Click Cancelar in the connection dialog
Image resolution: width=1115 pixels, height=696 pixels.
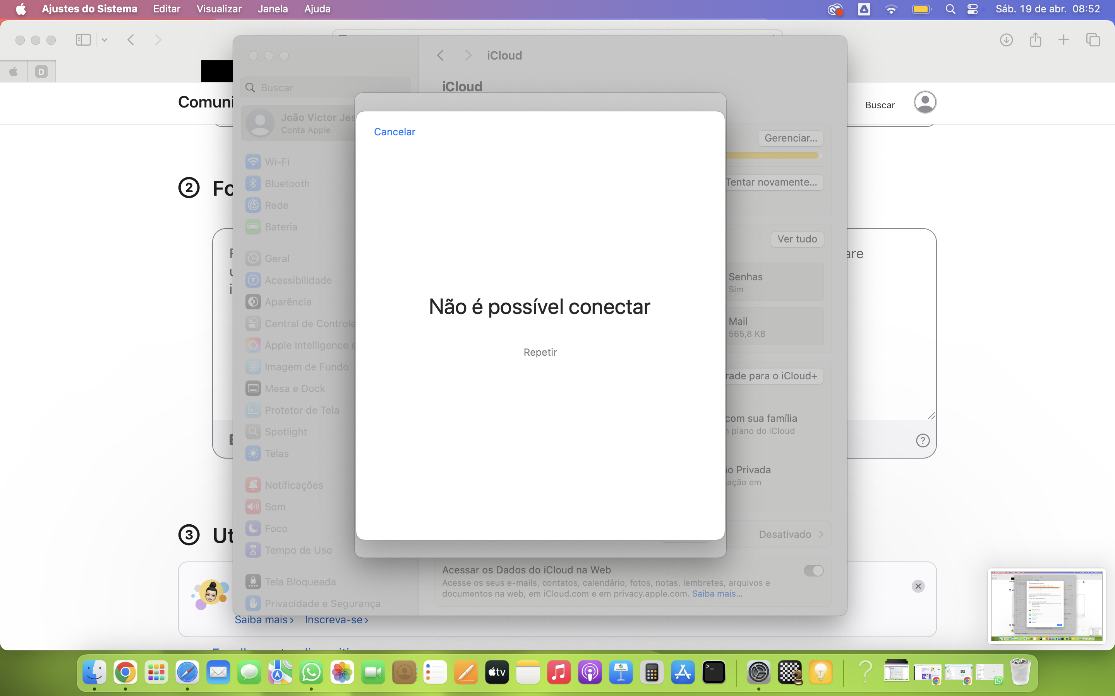tap(395, 131)
